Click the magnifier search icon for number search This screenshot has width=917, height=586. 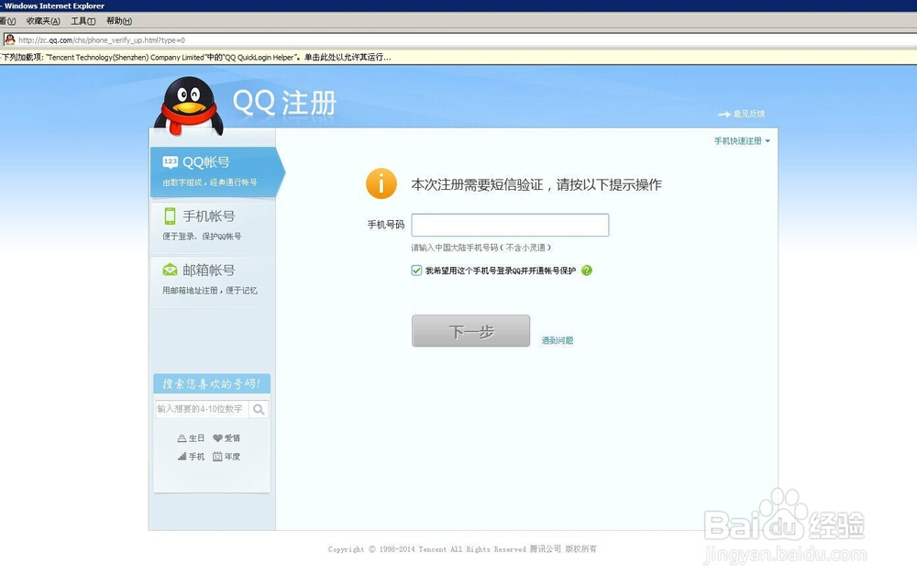tap(259, 409)
